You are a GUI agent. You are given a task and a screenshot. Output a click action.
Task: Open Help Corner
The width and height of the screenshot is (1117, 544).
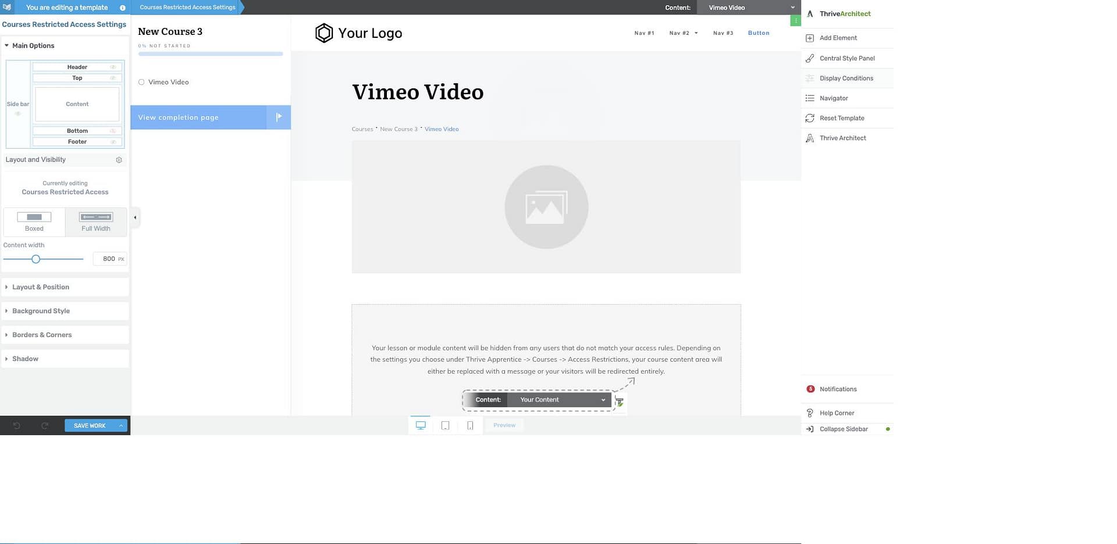click(847, 413)
